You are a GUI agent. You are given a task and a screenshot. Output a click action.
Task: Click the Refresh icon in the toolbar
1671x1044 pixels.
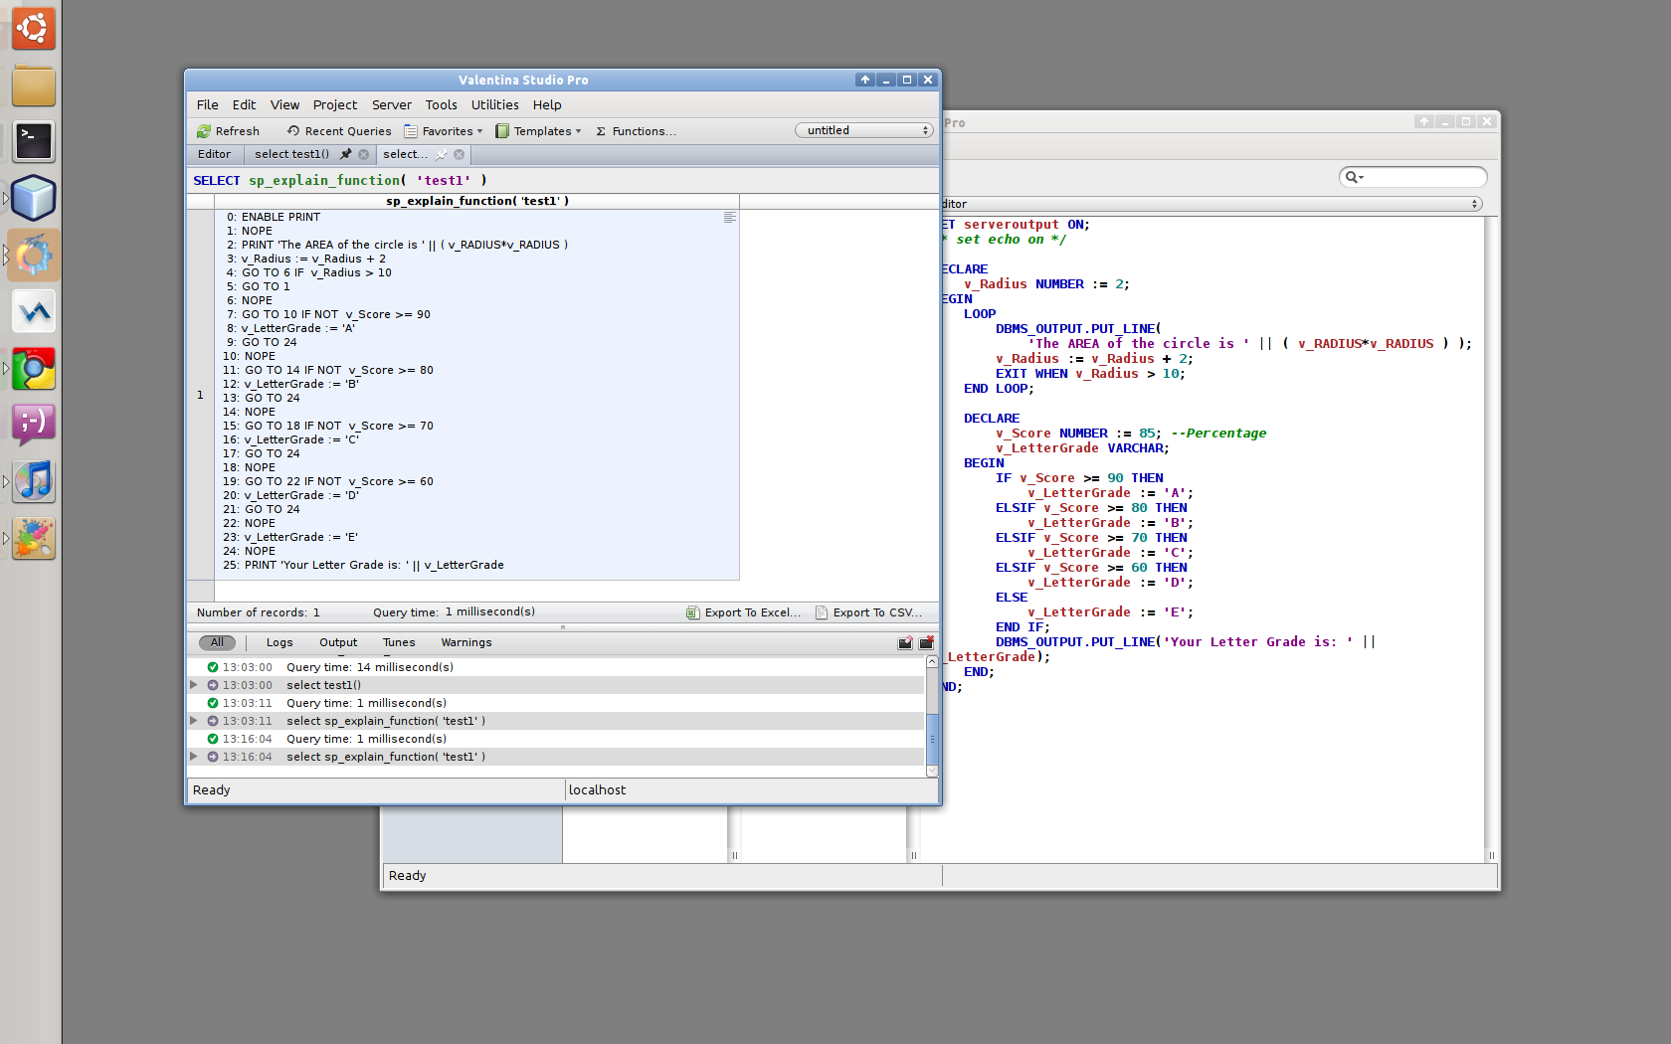click(x=203, y=131)
